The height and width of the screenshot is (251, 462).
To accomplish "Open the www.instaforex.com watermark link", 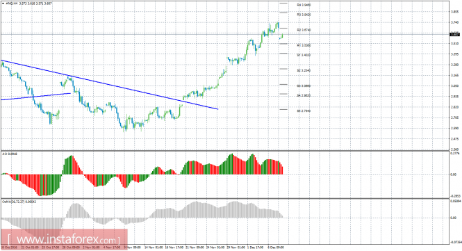I will point(64,239).
